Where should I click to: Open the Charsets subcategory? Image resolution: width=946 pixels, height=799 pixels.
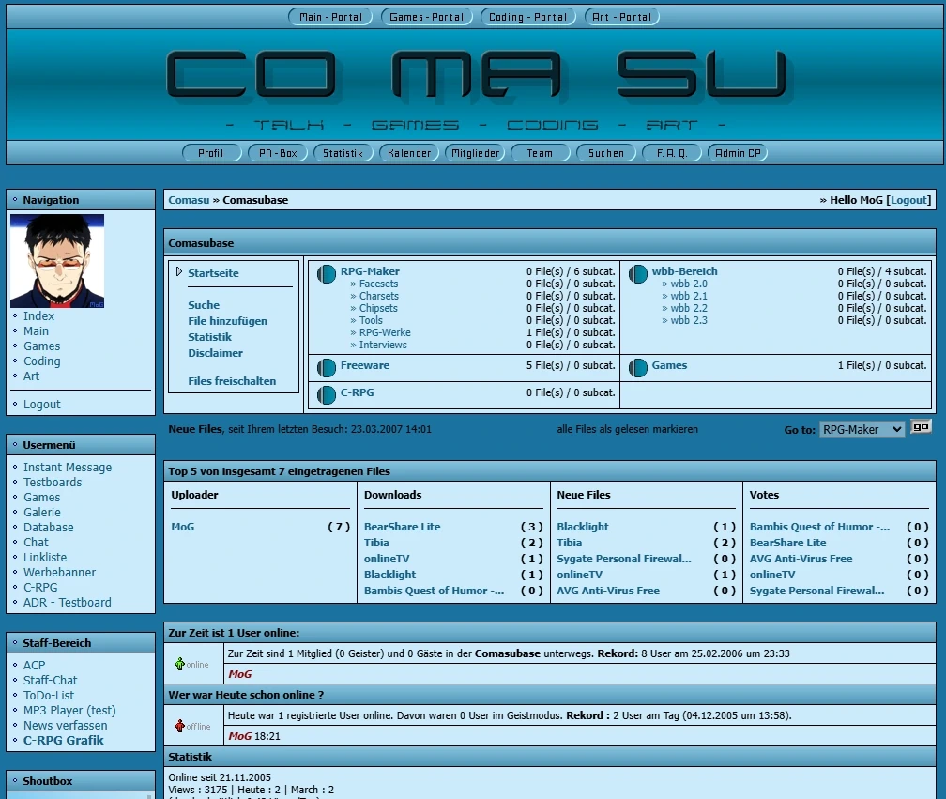379,296
